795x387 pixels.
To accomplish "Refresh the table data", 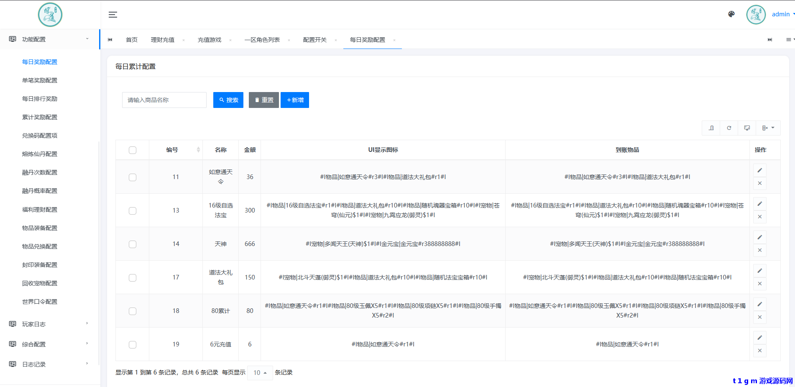I will pyautogui.click(x=729, y=128).
